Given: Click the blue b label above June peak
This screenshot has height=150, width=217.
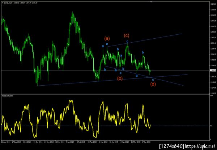Looking at the screenshot, I should point(143,52).
